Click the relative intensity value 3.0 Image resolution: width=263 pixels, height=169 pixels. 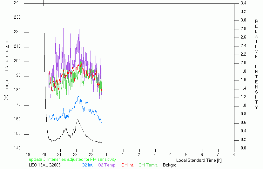pyautogui.click(x=243, y=20)
